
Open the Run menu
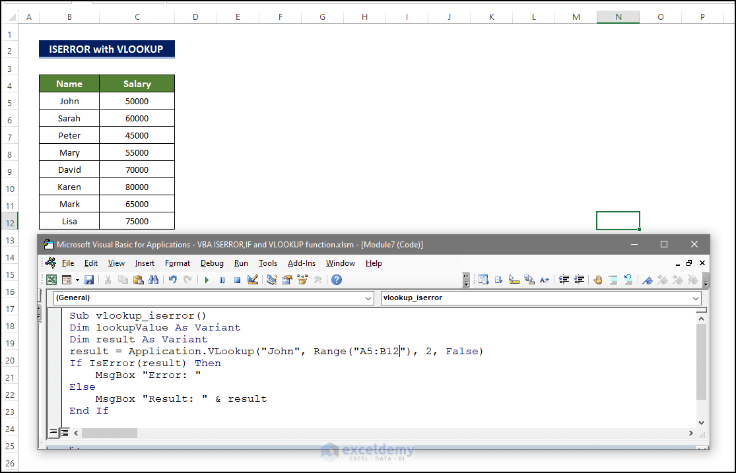click(x=241, y=263)
